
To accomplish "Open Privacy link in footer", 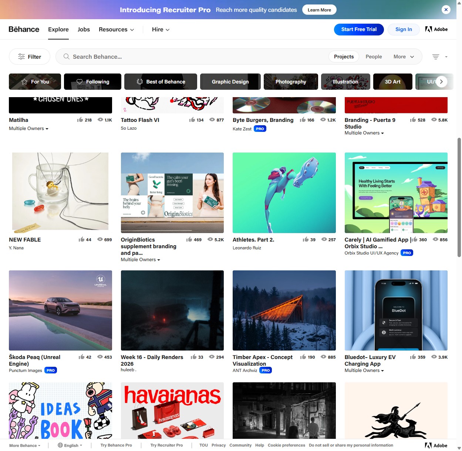I will (219, 445).
